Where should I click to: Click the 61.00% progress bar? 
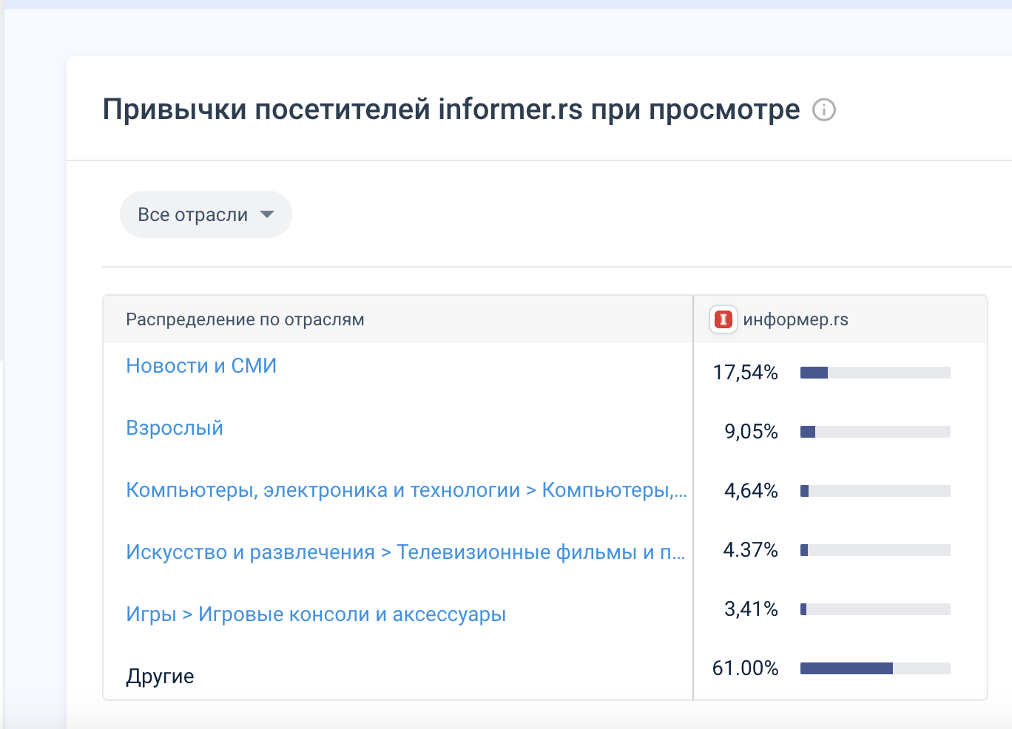(875, 668)
